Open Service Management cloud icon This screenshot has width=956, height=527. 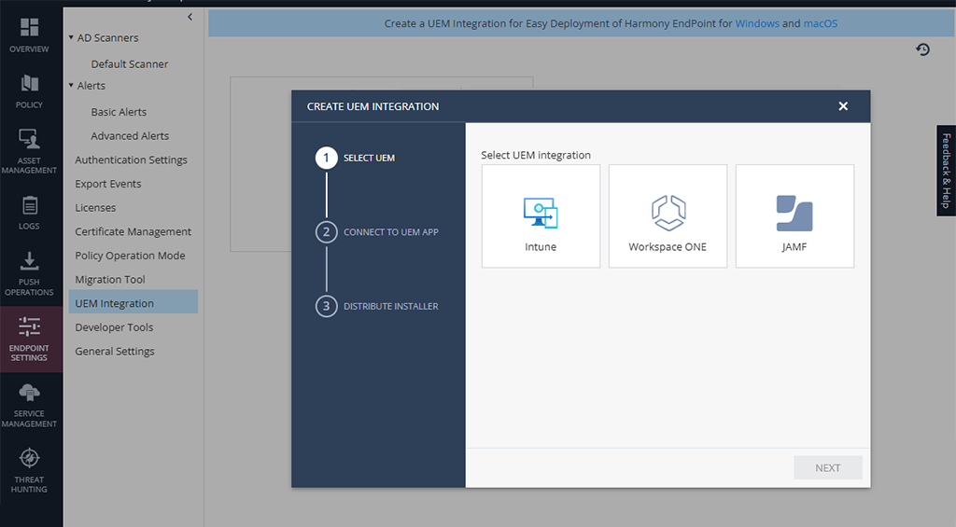pyautogui.click(x=29, y=393)
